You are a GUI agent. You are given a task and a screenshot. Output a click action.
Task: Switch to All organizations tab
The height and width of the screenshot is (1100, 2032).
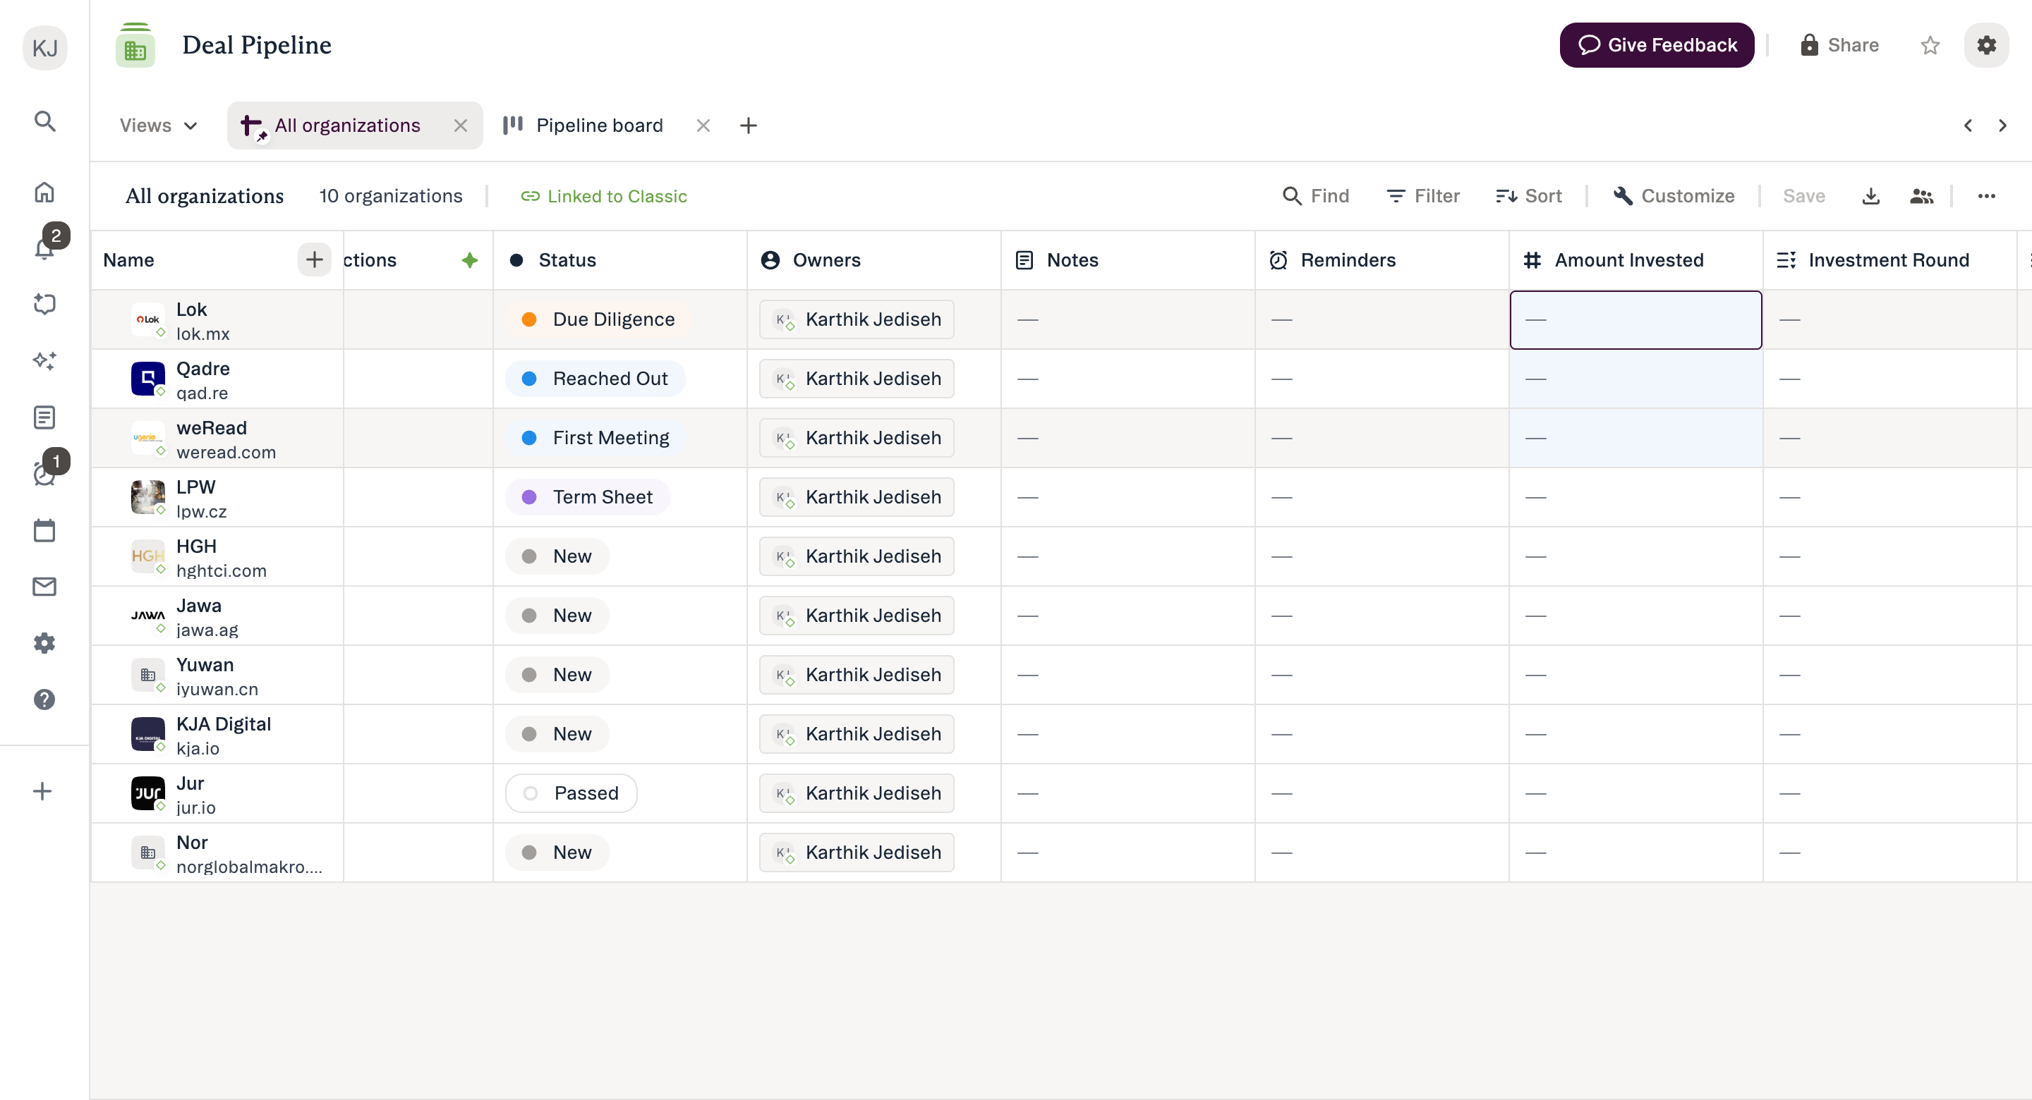(347, 126)
